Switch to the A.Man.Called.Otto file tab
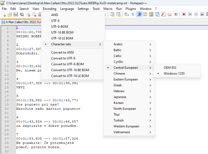This screenshot has height=154, width=208. (x=21, y=22)
